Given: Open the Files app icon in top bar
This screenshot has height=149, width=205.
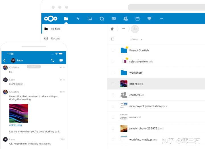Looking at the screenshot, I should [66, 19].
